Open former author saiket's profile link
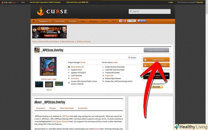This screenshot has width=208, height=130. point(115,62)
